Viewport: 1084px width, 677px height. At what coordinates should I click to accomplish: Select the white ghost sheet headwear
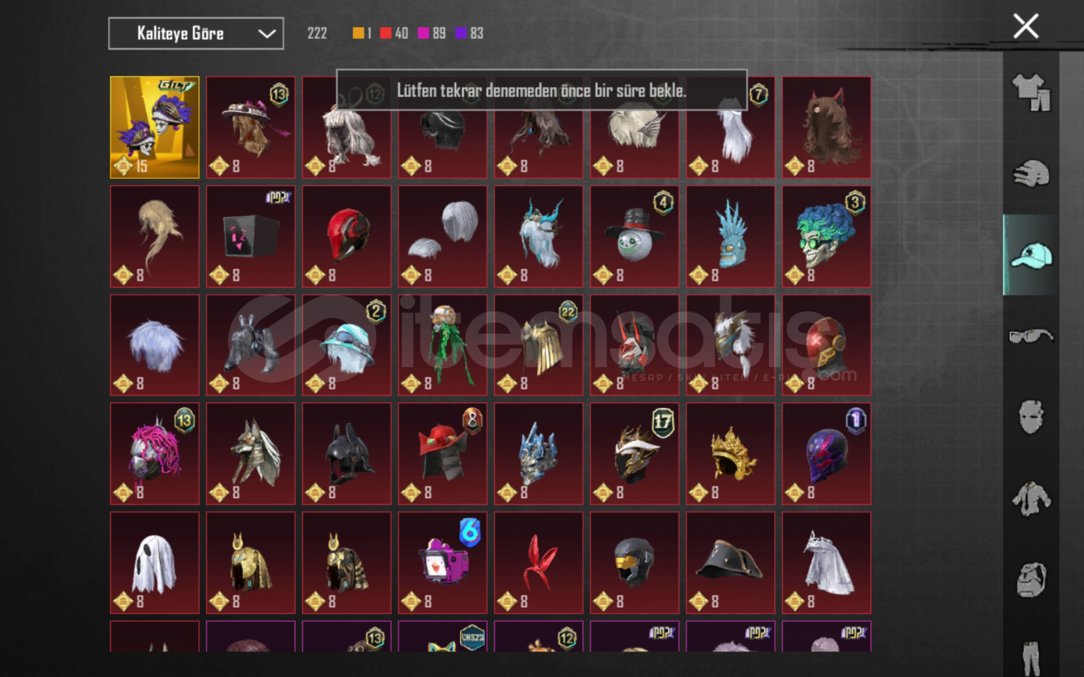pos(154,562)
